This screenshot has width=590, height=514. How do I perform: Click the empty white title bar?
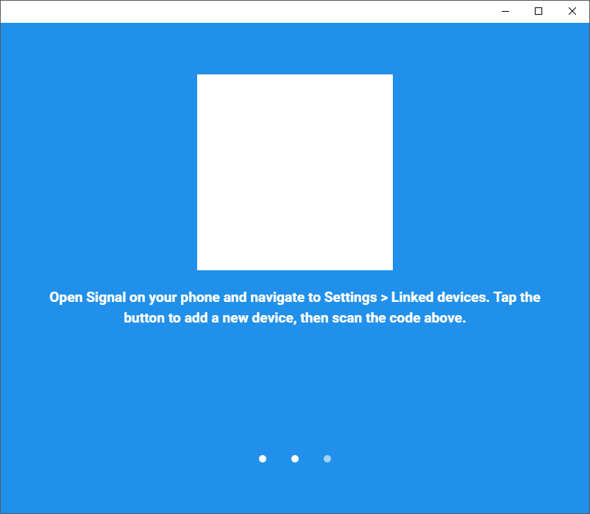(243, 11)
